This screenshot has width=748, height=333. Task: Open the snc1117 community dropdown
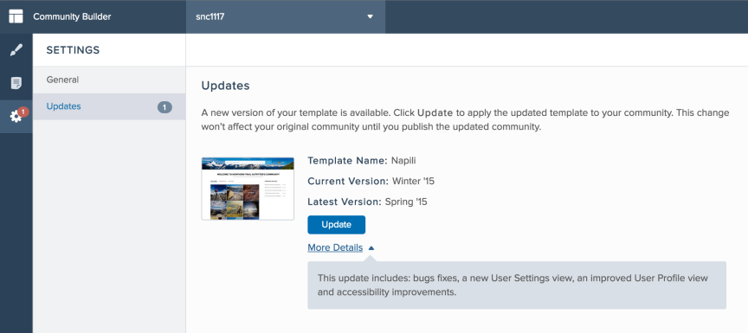click(x=286, y=16)
